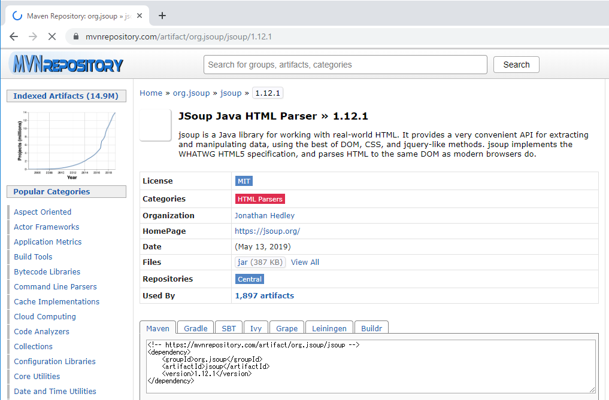This screenshot has width=609, height=400.
Task: Open the 1,897 artifacts link
Action: tap(265, 295)
